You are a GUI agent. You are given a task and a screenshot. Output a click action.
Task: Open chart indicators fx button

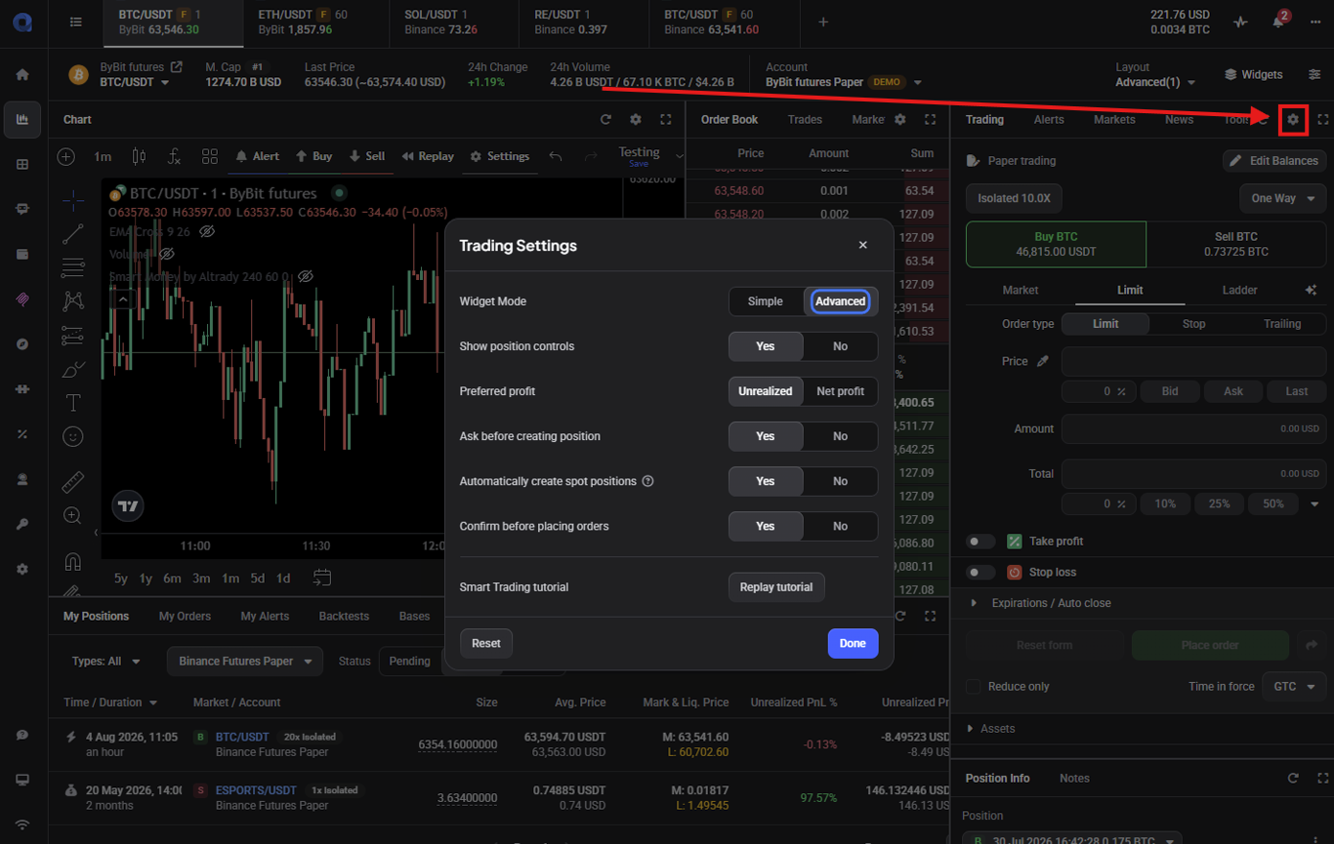click(x=174, y=156)
